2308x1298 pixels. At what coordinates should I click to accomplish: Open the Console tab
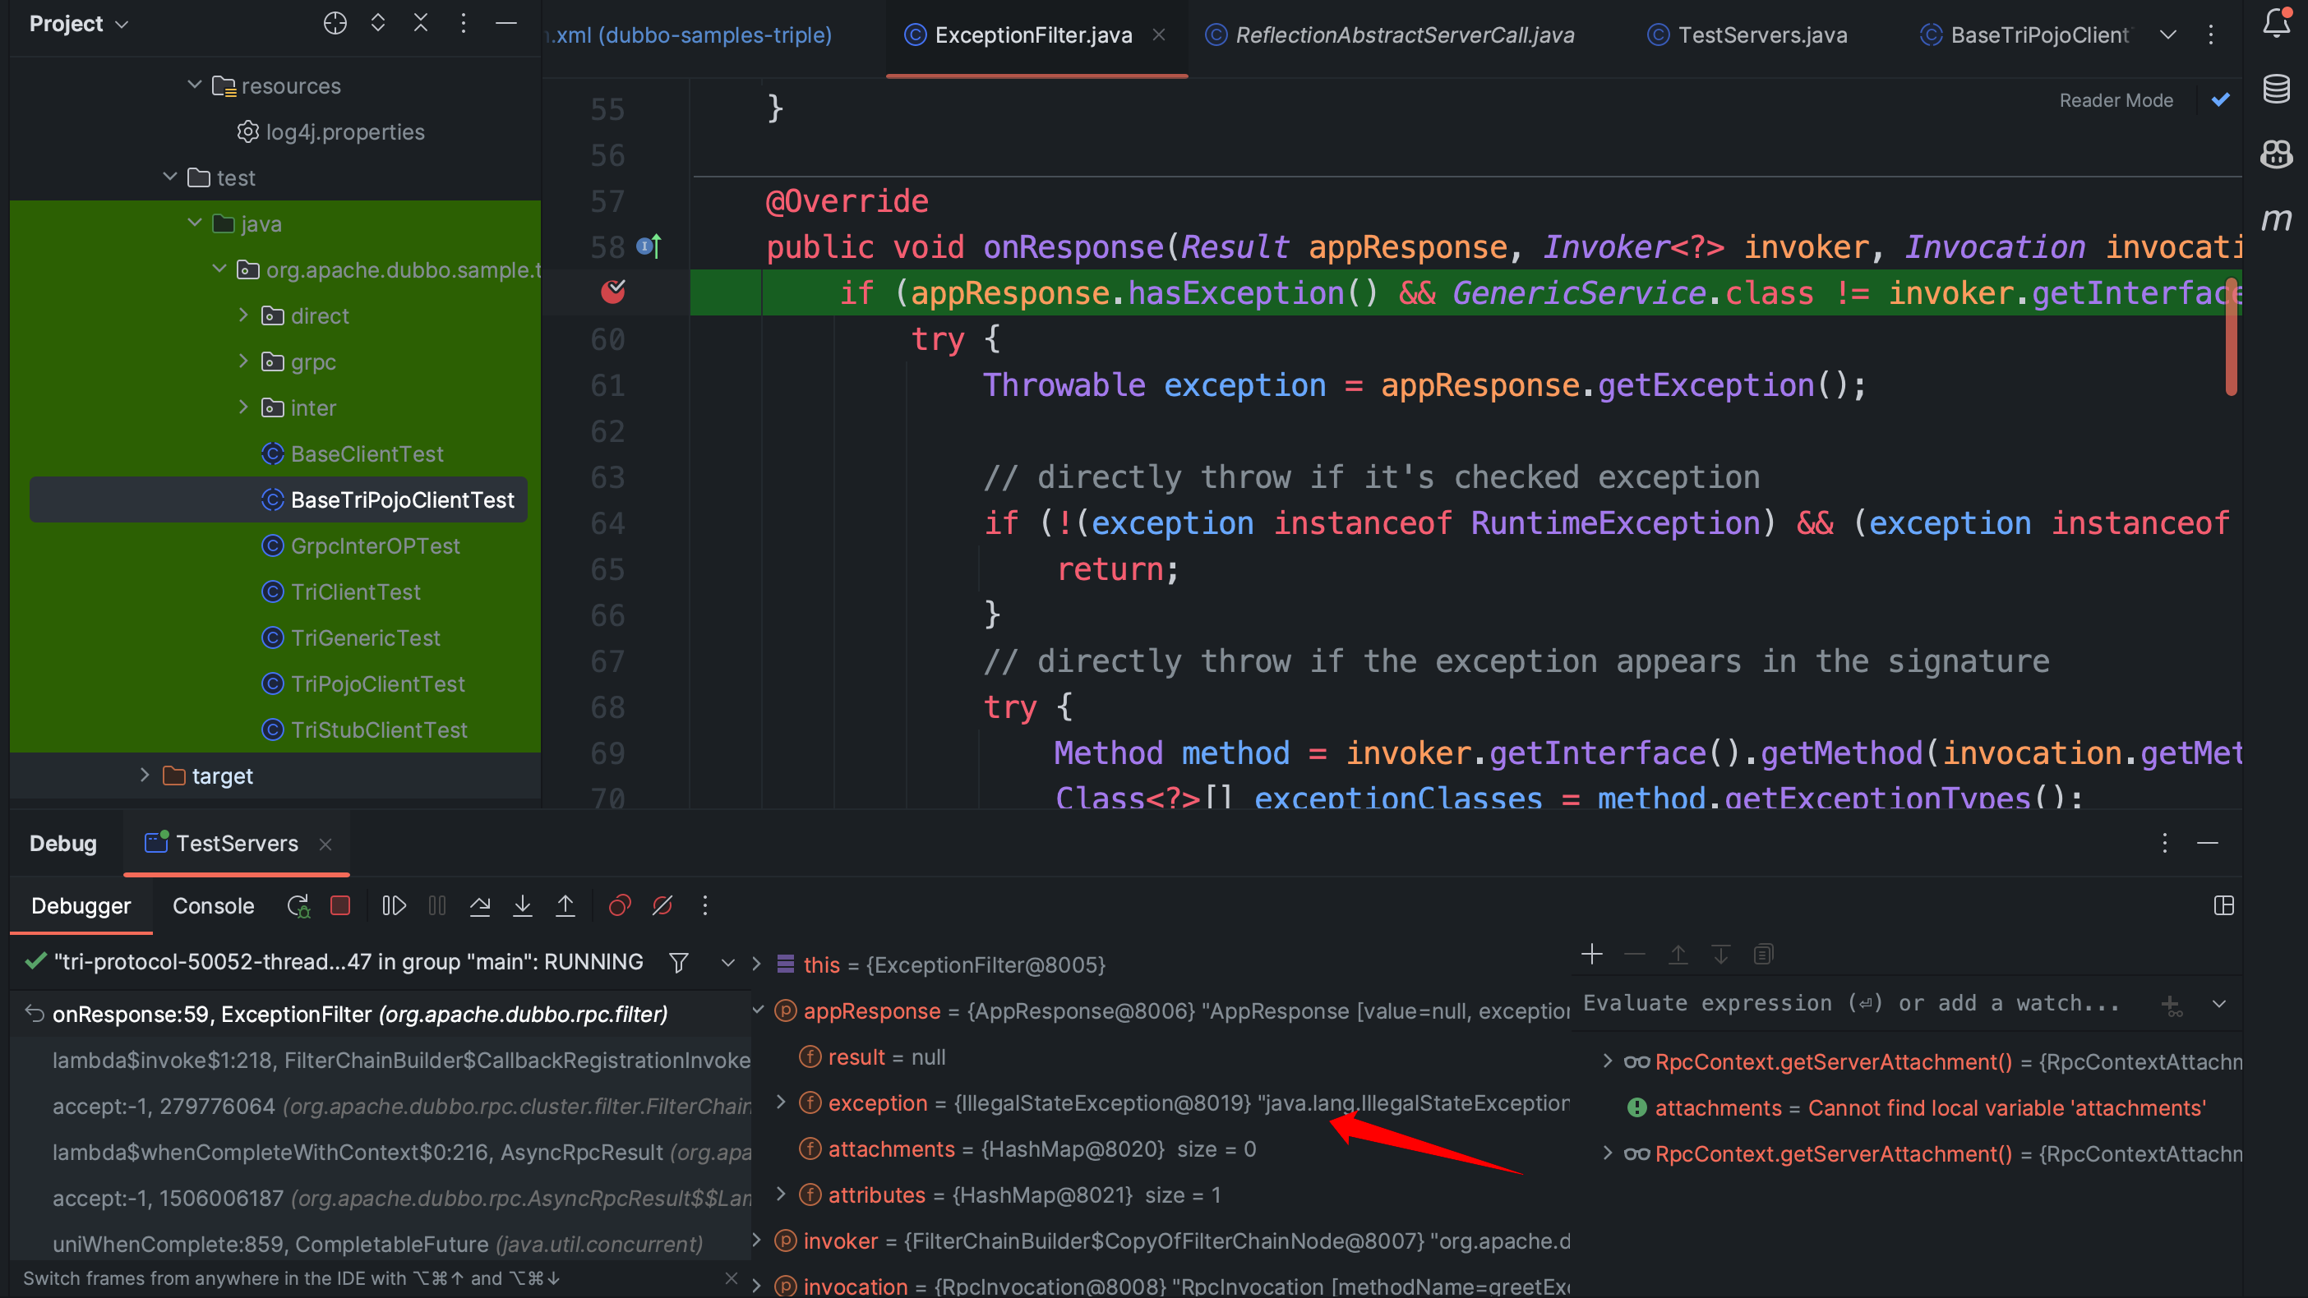coord(213,905)
